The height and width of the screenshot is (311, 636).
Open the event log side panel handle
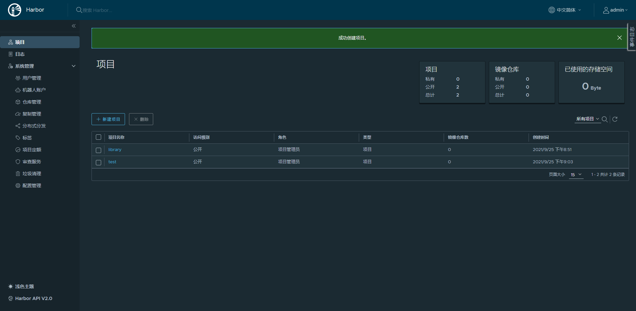click(x=632, y=37)
